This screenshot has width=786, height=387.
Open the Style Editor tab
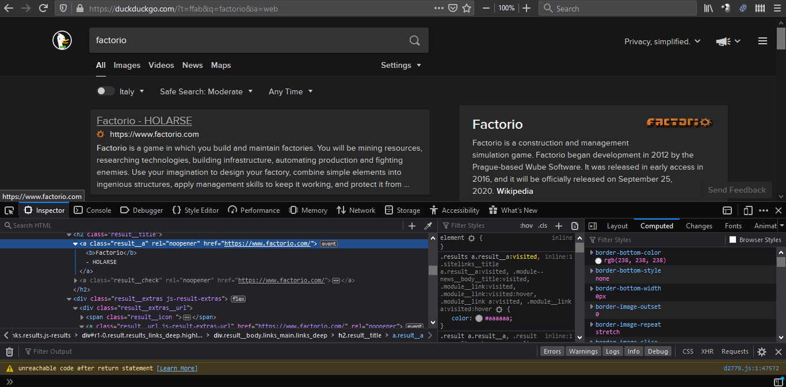196,210
